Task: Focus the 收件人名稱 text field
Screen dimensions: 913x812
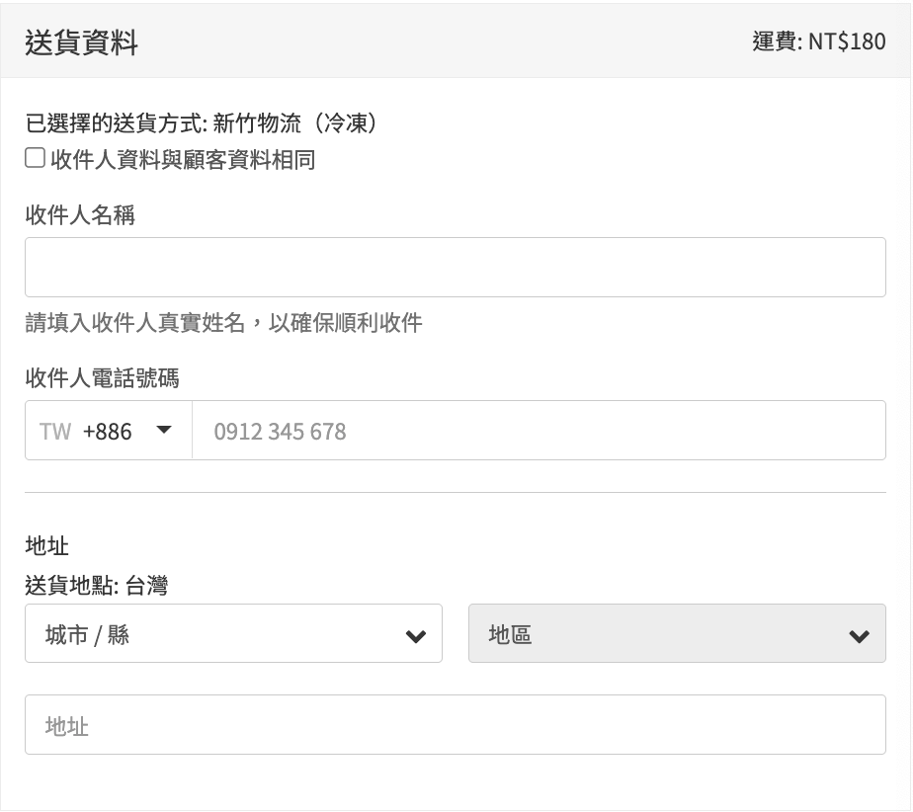Action: [455, 267]
